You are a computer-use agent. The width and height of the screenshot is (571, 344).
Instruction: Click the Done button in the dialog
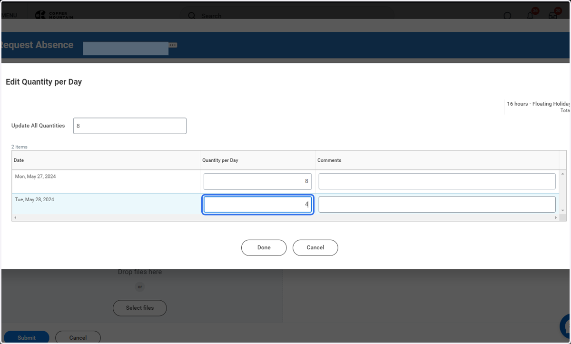tap(264, 247)
